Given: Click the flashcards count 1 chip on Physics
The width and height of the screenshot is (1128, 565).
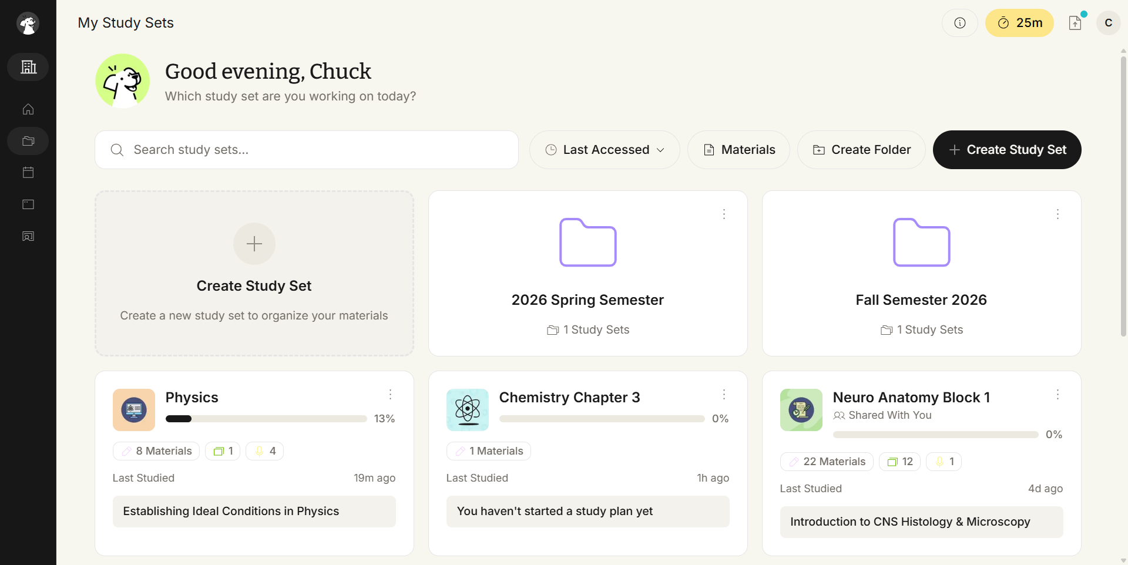Looking at the screenshot, I should (223, 451).
